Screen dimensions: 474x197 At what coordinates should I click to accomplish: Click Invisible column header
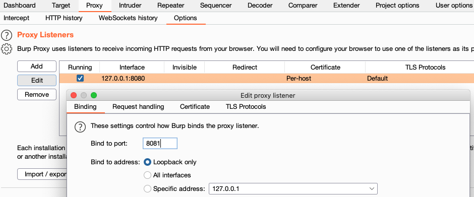click(x=185, y=67)
